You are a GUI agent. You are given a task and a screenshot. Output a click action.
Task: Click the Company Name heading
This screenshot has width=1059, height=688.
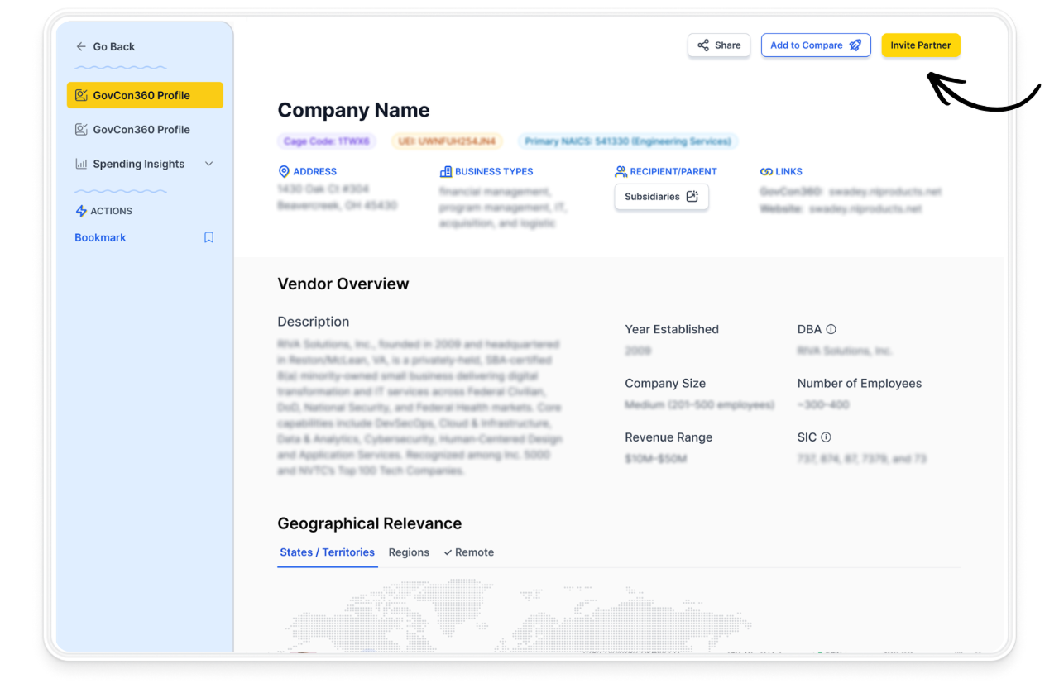[x=353, y=110]
